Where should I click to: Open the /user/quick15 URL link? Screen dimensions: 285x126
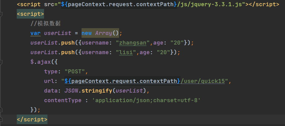pyautogui.click(x=203, y=81)
